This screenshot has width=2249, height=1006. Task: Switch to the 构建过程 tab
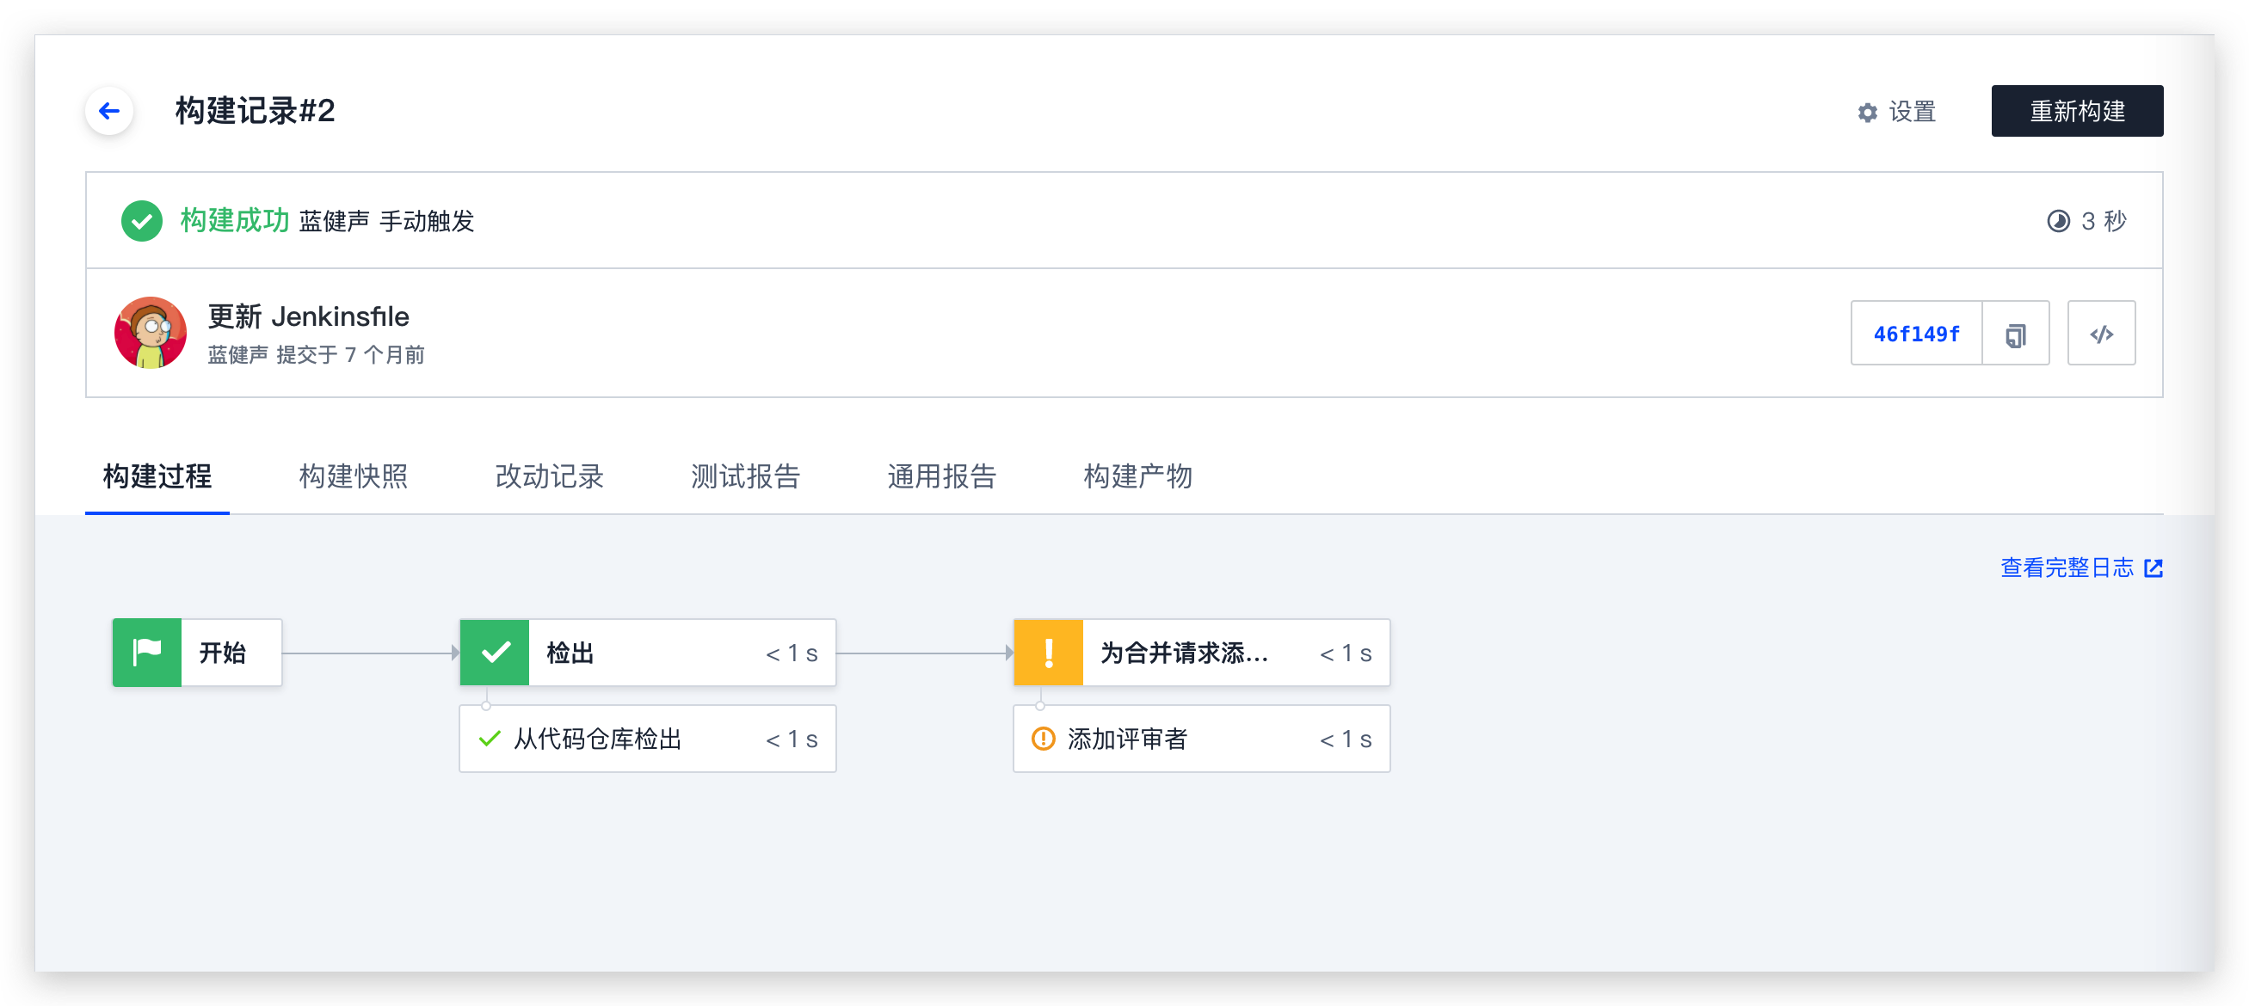pyautogui.click(x=157, y=476)
